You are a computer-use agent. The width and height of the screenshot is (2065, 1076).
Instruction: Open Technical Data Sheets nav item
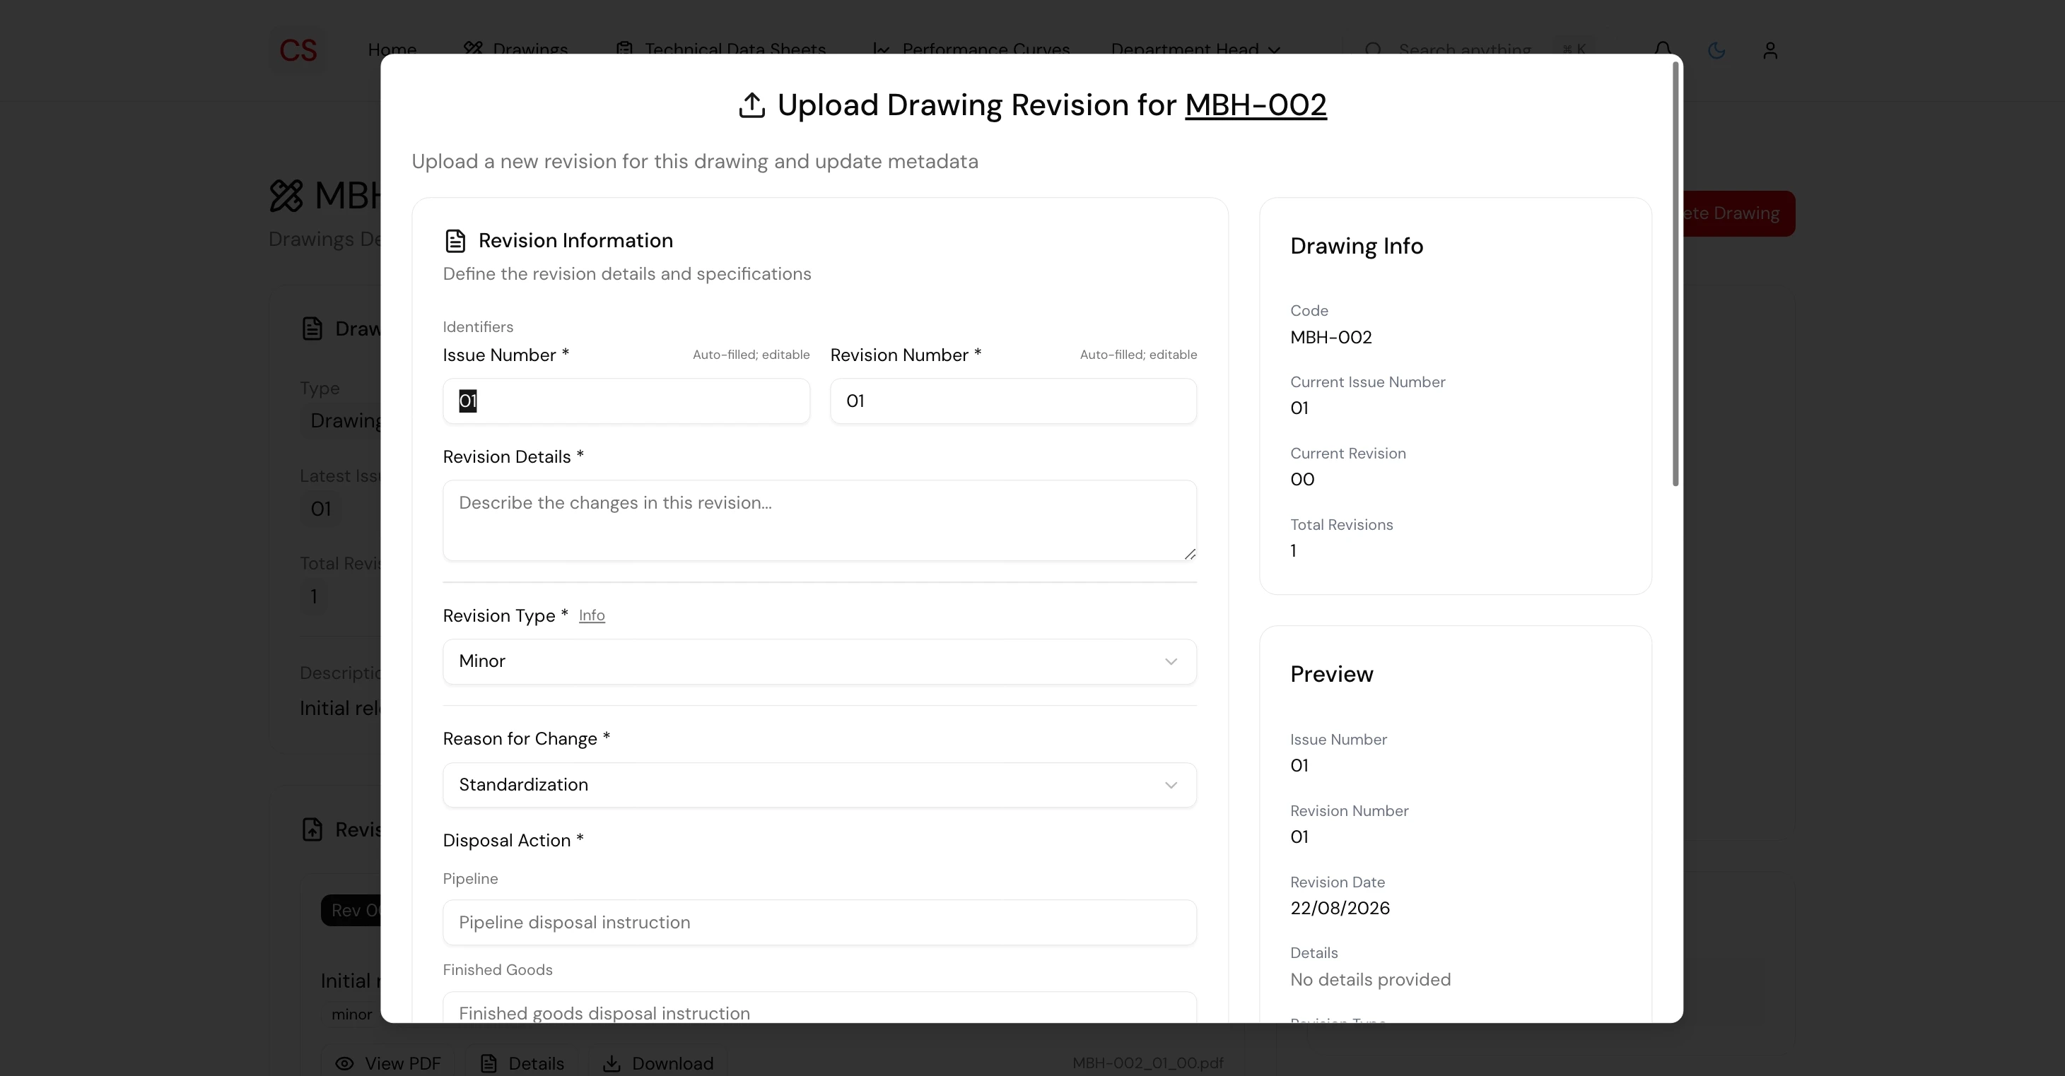pos(720,49)
